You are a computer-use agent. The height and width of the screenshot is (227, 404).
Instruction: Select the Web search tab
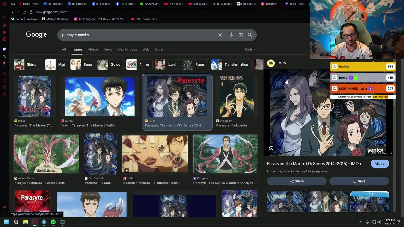tap(146, 49)
